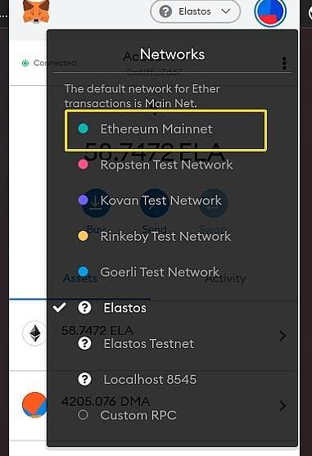
Task: Pick Rinkeby Test Network
Action: 172,236
